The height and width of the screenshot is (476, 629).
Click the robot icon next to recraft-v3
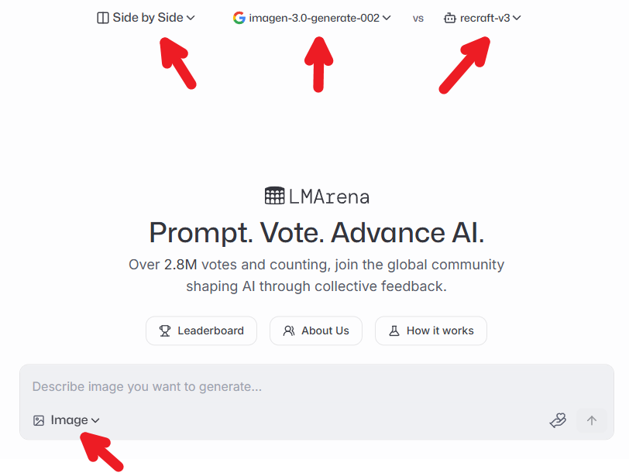pyautogui.click(x=450, y=18)
